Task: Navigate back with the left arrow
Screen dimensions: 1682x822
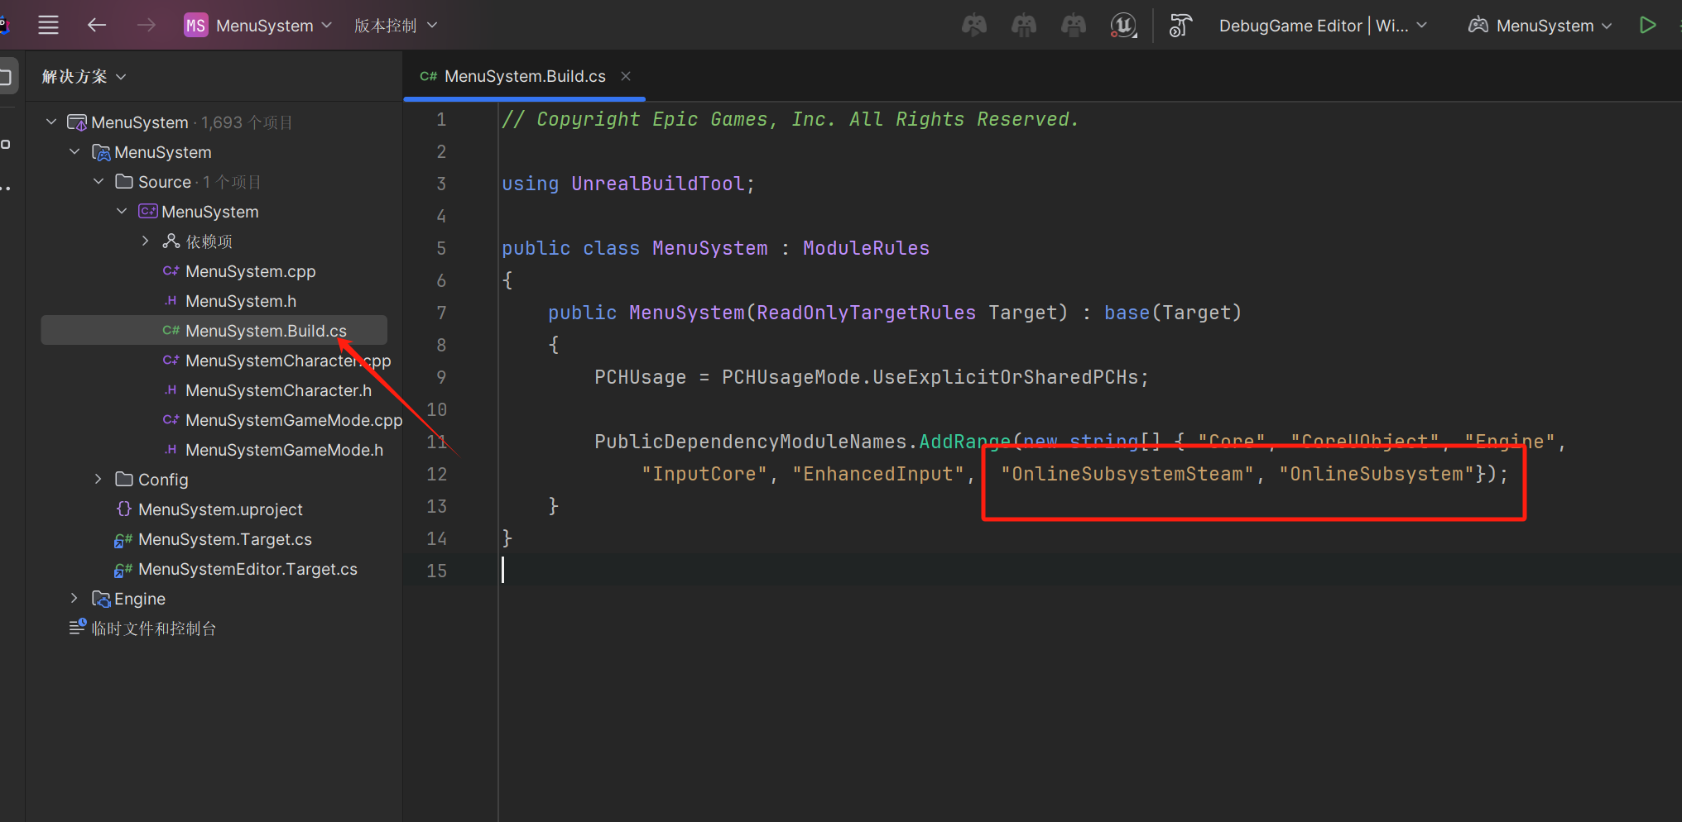Action: (x=97, y=26)
